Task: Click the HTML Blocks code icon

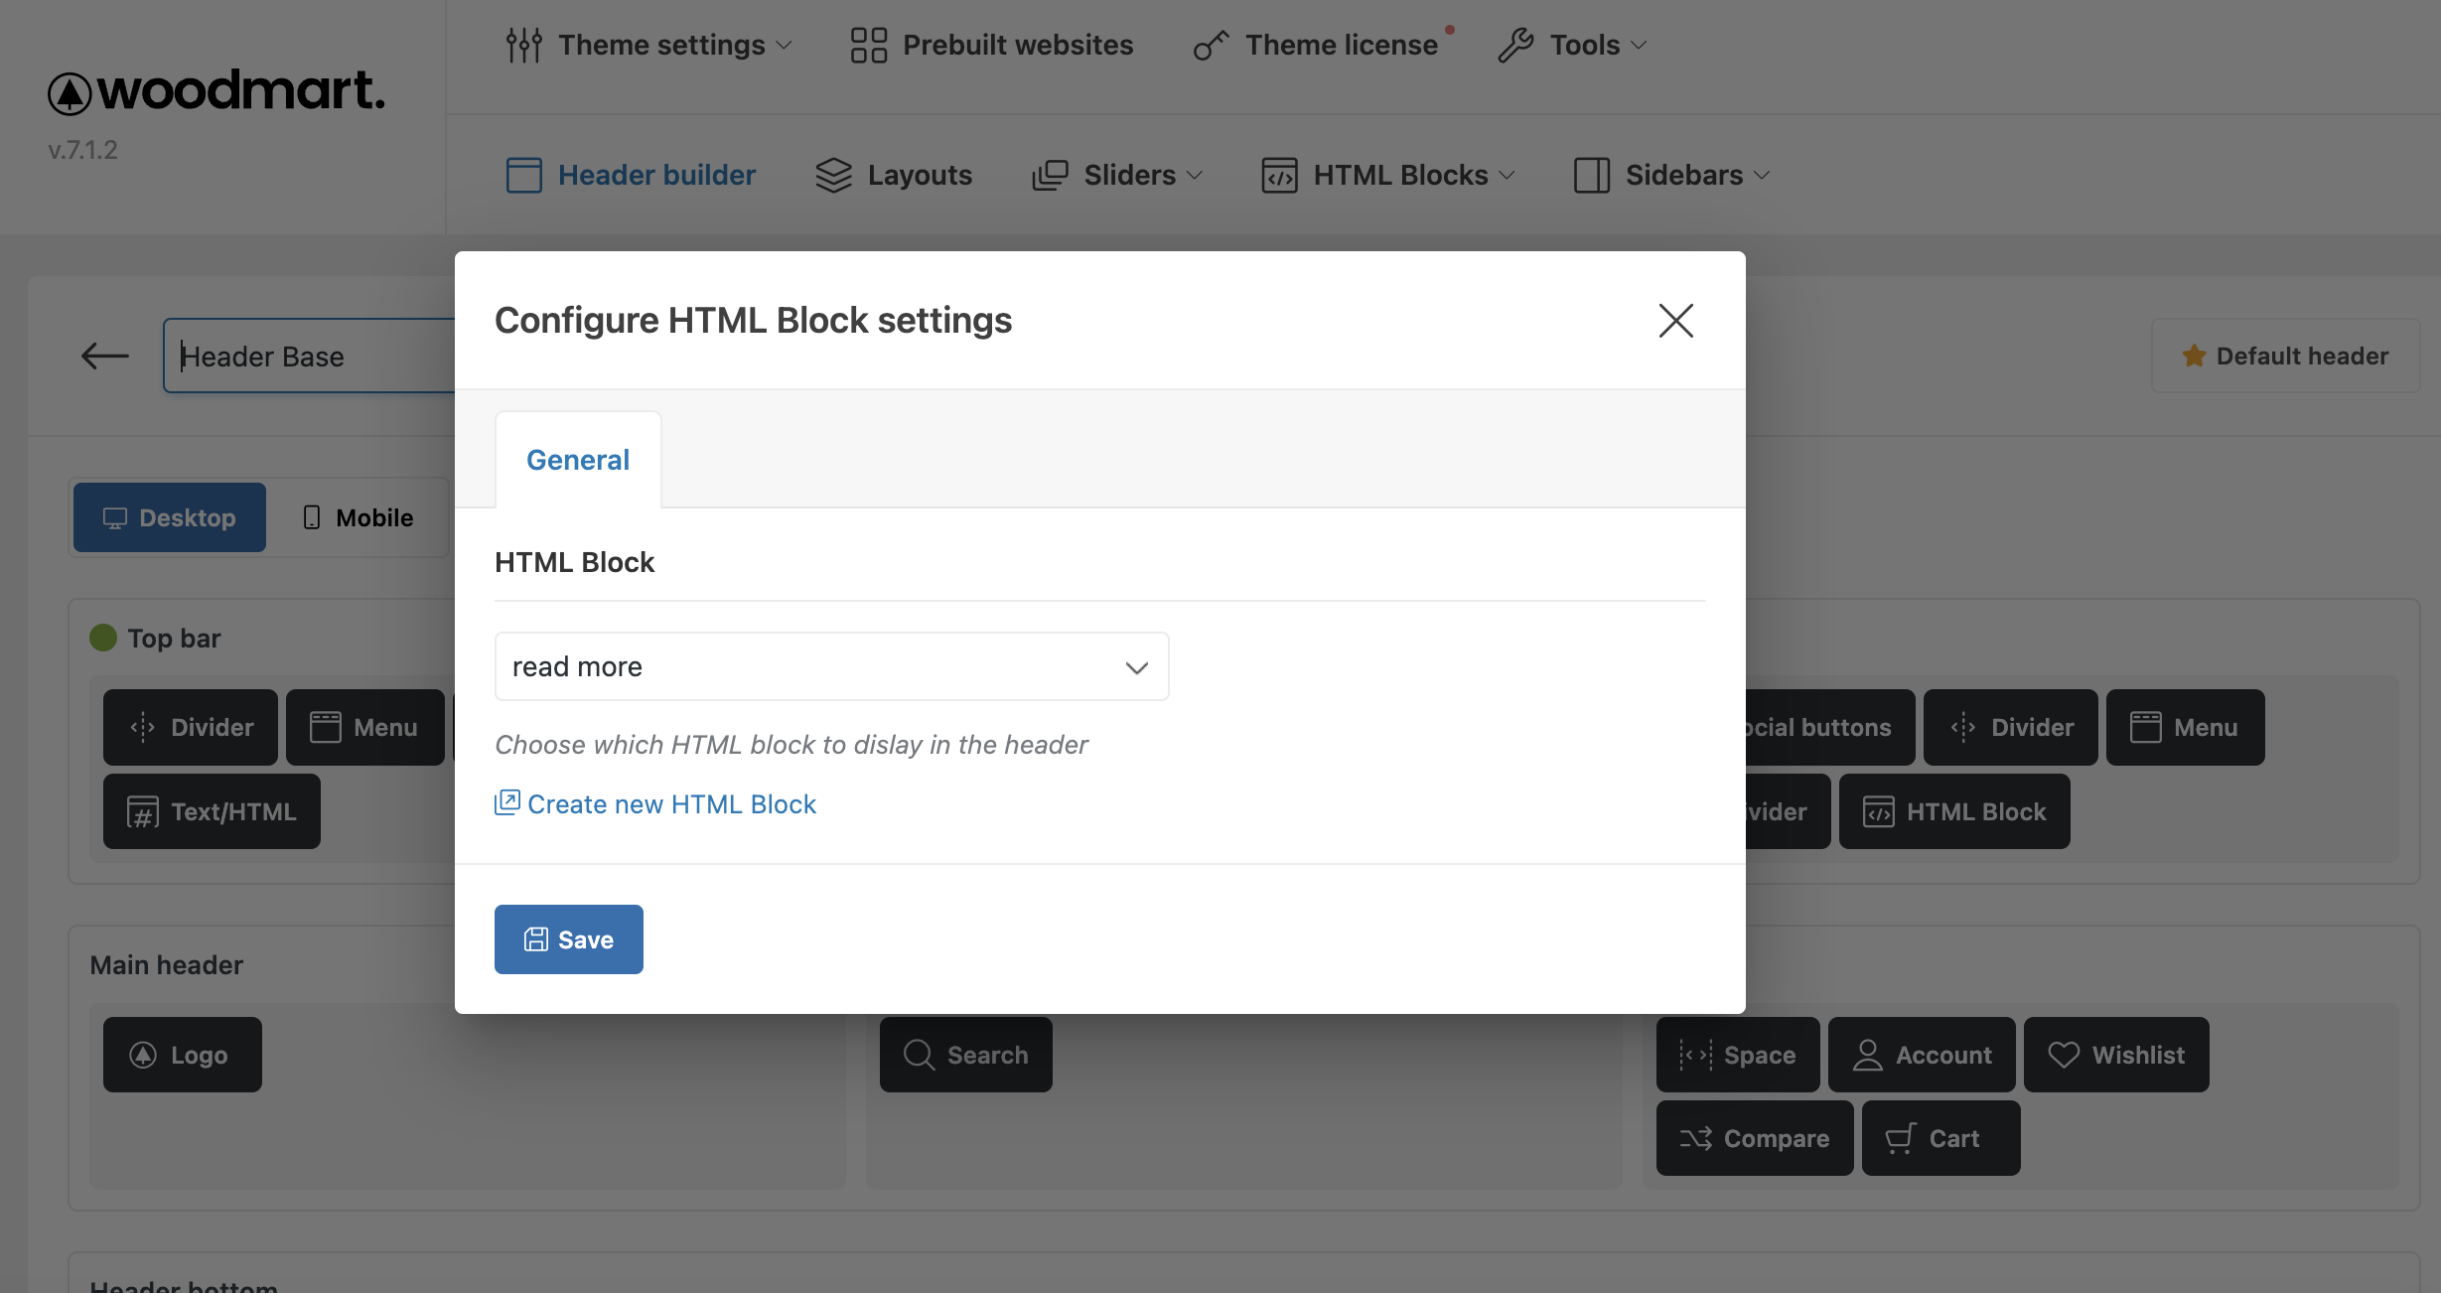Action: 1279,175
